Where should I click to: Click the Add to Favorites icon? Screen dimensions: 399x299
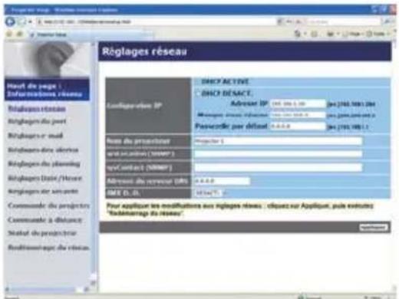[x=20, y=34]
